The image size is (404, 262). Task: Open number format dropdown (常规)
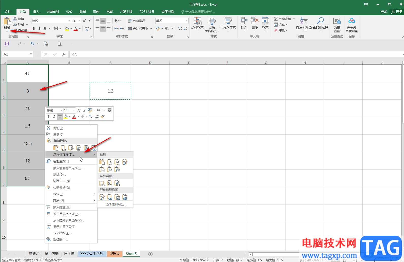pos(187,21)
